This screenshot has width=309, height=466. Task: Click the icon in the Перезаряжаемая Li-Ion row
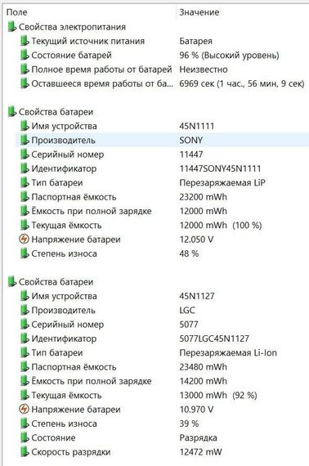pyautogui.click(x=25, y=352)
